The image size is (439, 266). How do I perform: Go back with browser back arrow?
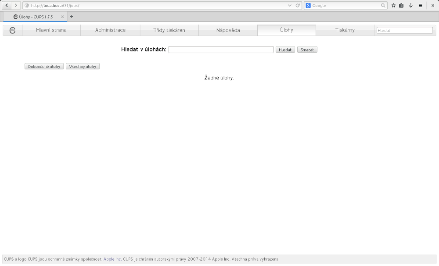point(7,5)
